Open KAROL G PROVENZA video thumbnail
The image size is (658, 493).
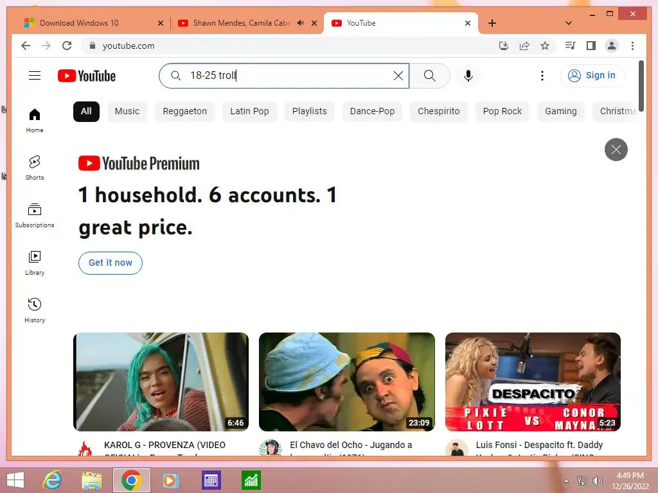point(161,381)
